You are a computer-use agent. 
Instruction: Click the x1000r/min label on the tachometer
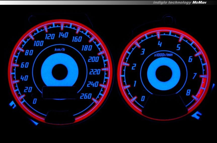(164, 55)
